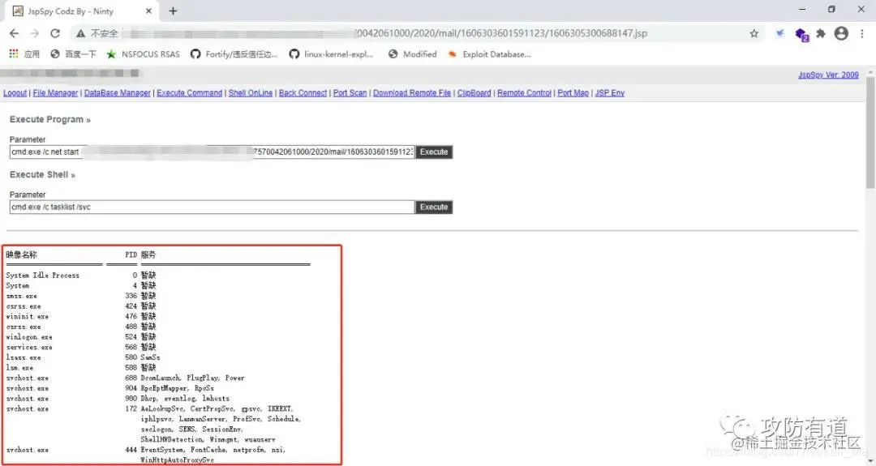Click 'DcomLaunch, PlugPlay, Power' service text
The height and width of the screenshot is (466, 876).
193,378
